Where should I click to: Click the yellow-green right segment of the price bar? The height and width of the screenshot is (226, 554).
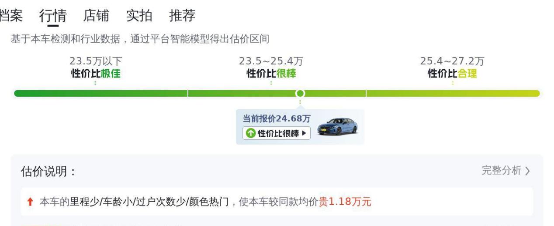(453, 93)
